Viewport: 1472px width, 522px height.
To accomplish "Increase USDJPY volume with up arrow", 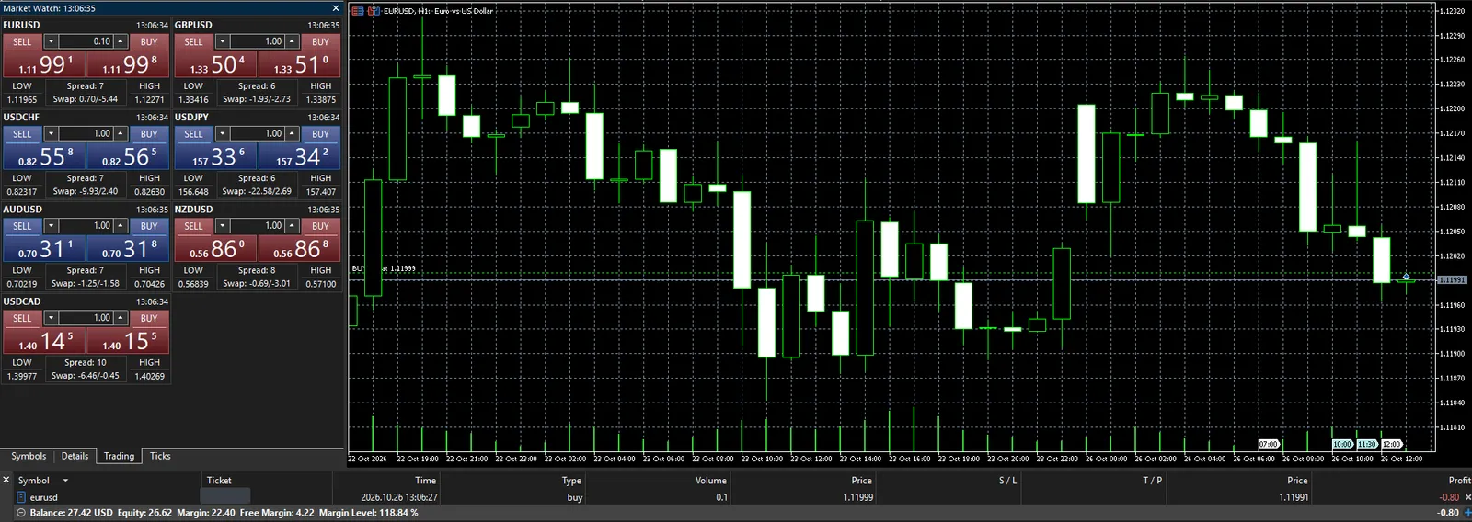I will click(x=292, y=134).
